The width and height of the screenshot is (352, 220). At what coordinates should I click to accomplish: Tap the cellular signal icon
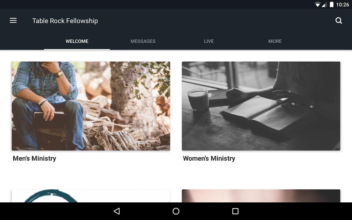(324, 4)
